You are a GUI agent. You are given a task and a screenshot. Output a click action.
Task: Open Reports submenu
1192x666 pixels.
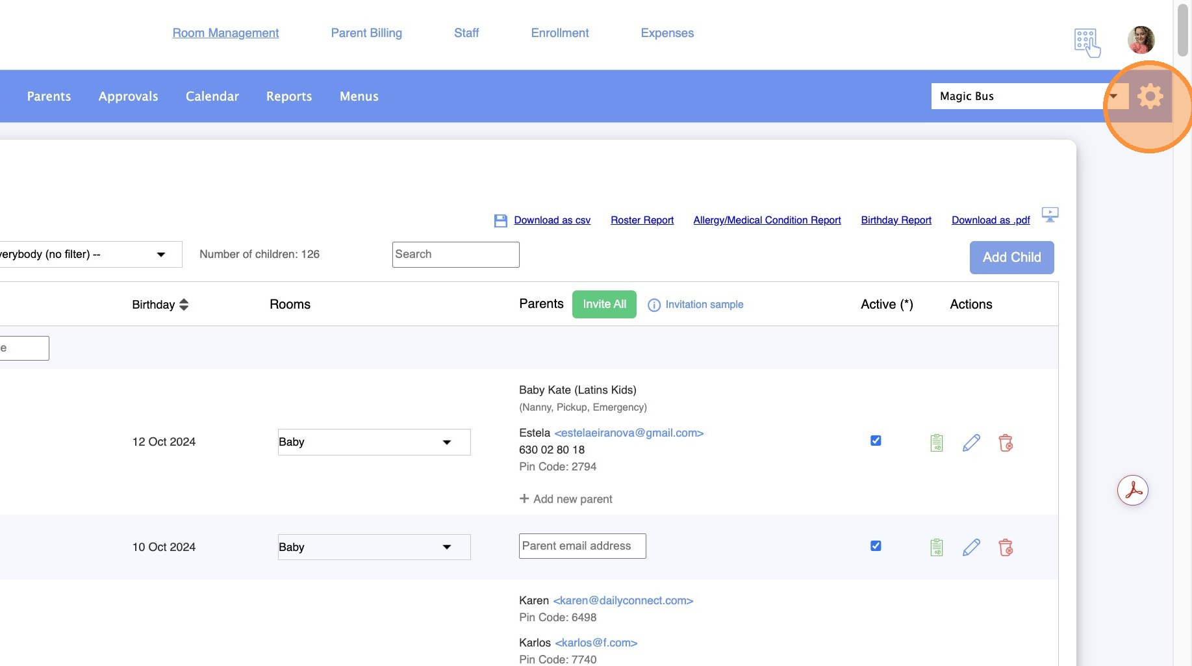coord(289,96)
